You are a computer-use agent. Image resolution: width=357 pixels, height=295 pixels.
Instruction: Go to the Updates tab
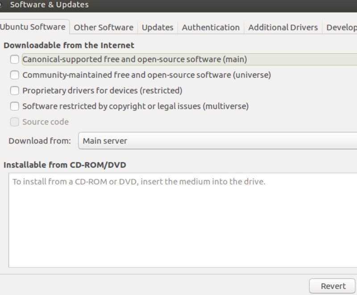tap(158, 27)
